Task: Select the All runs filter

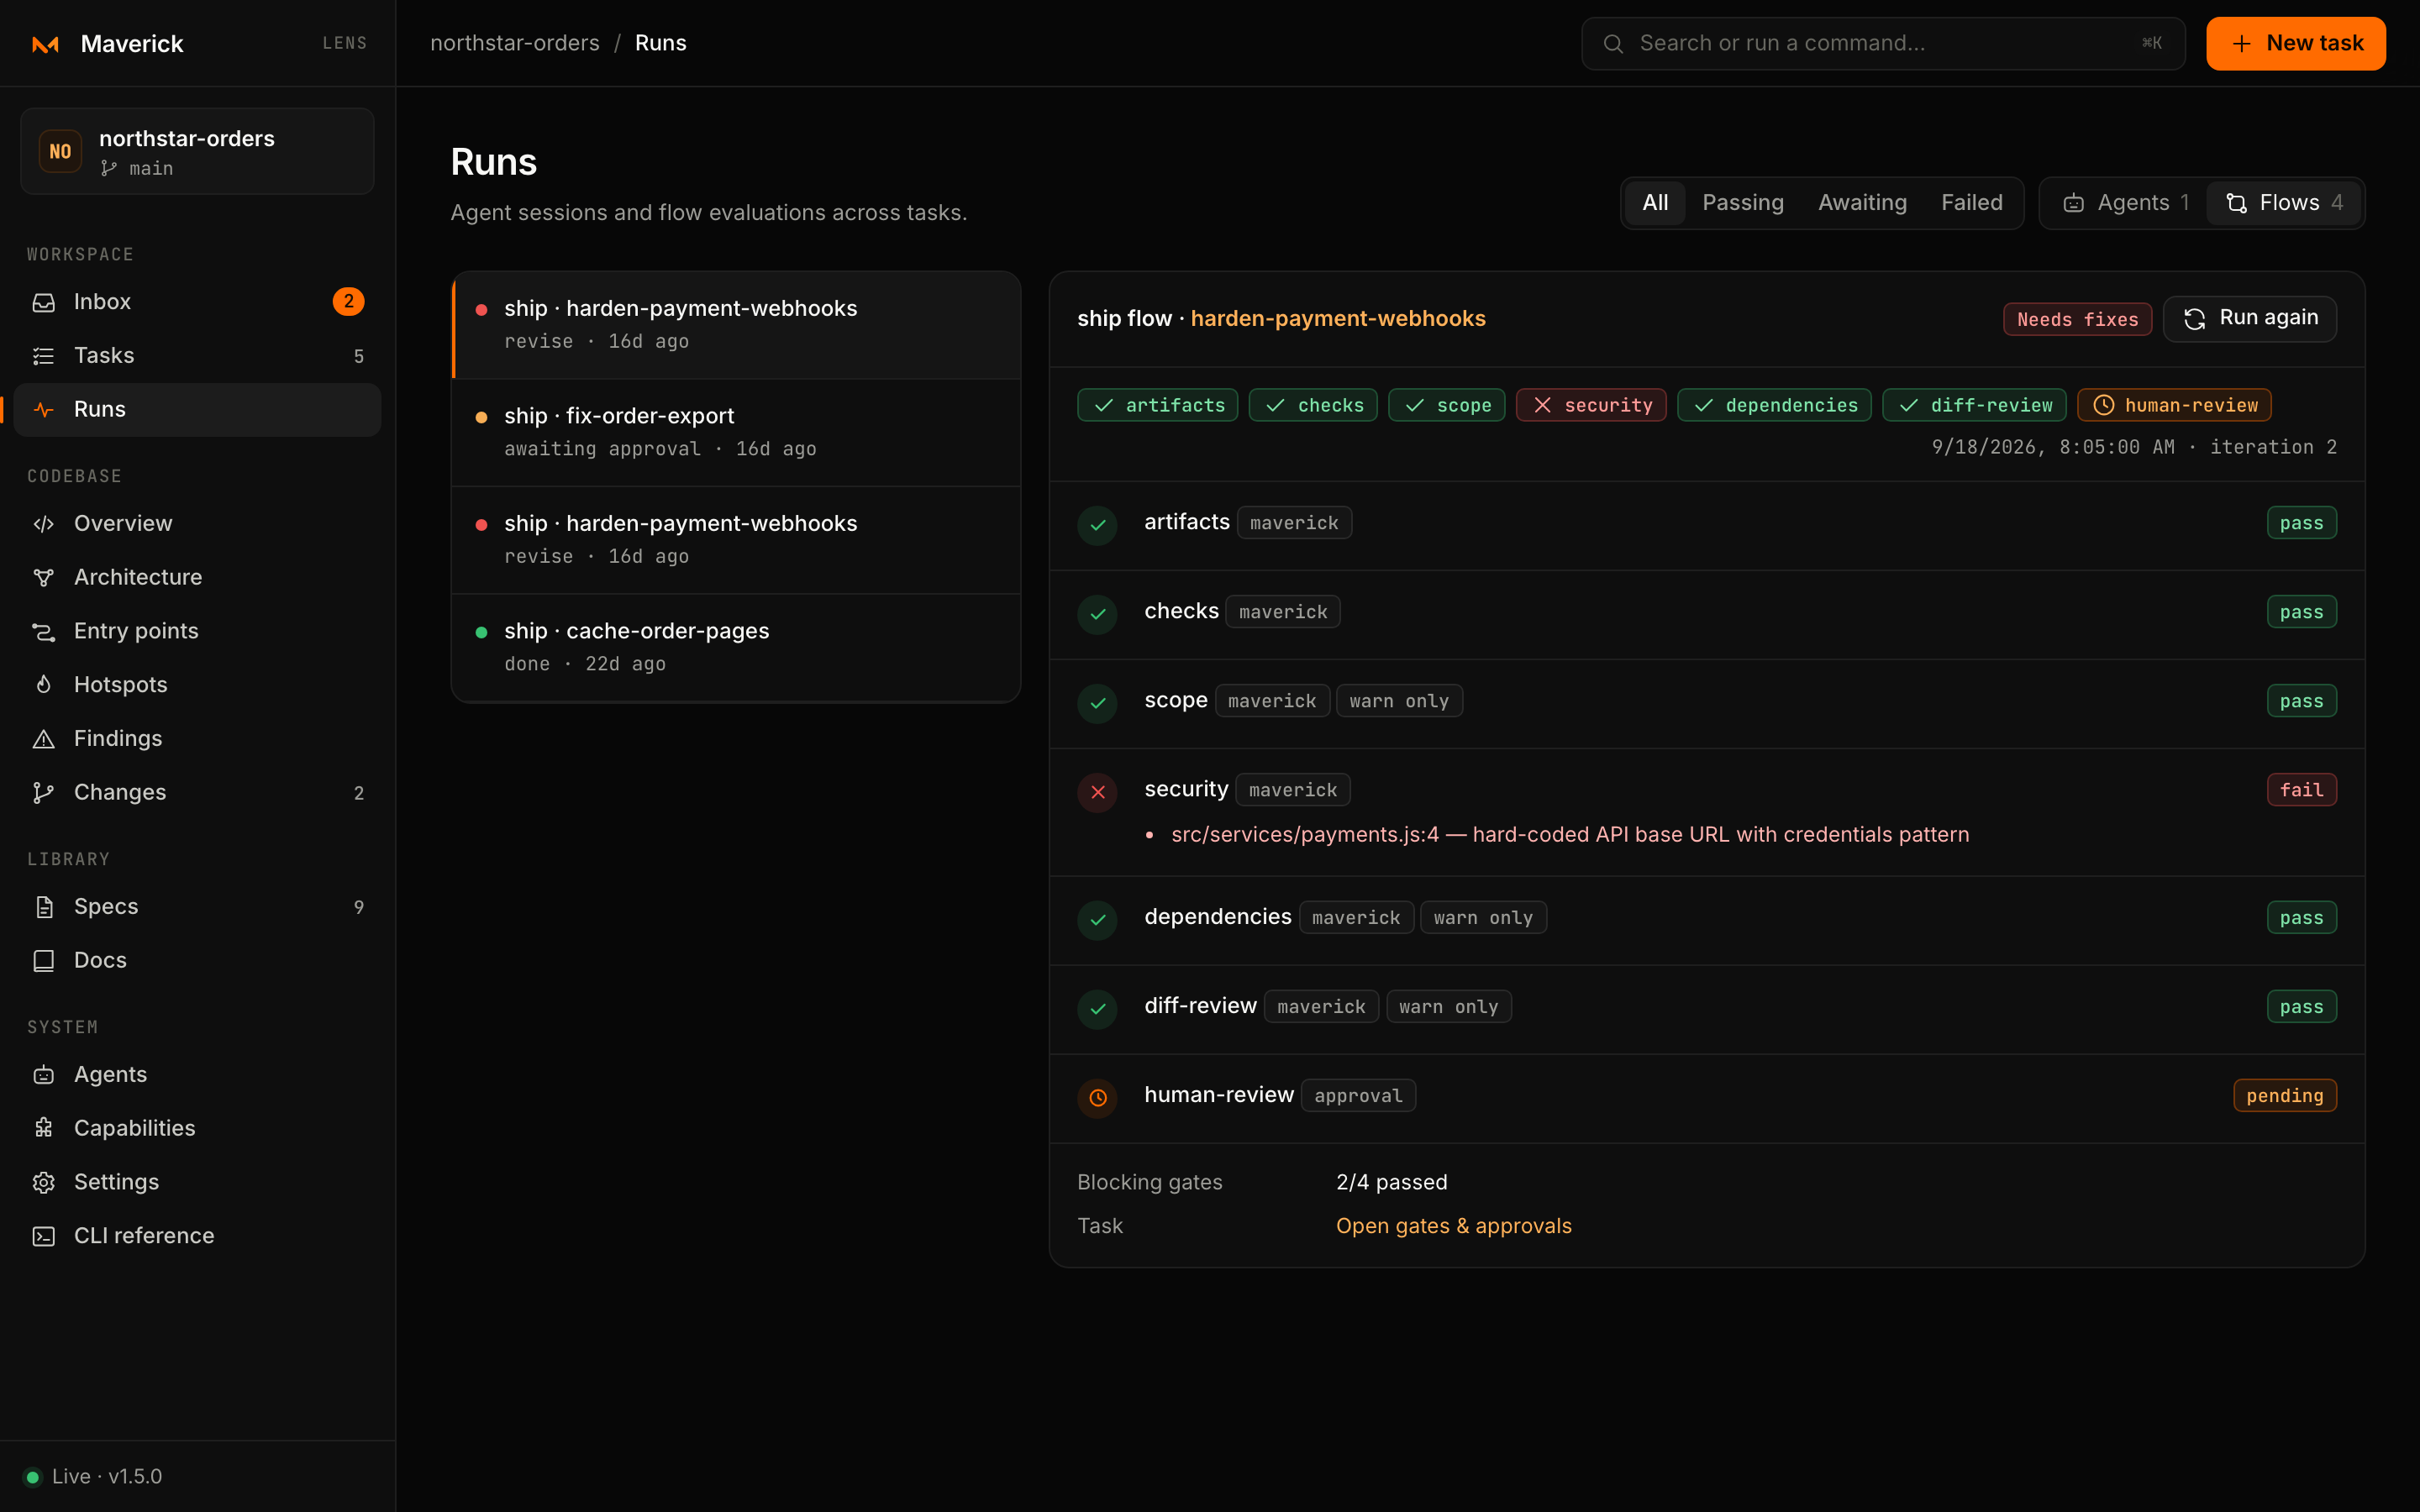Action: (1655, 203)
